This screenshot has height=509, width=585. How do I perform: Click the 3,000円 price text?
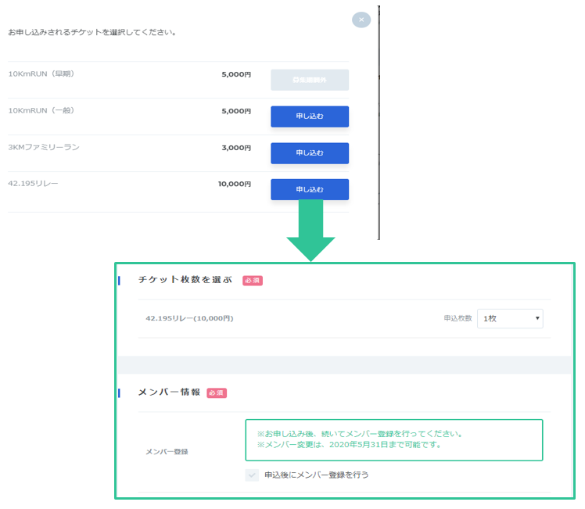(x=236, y=148)
